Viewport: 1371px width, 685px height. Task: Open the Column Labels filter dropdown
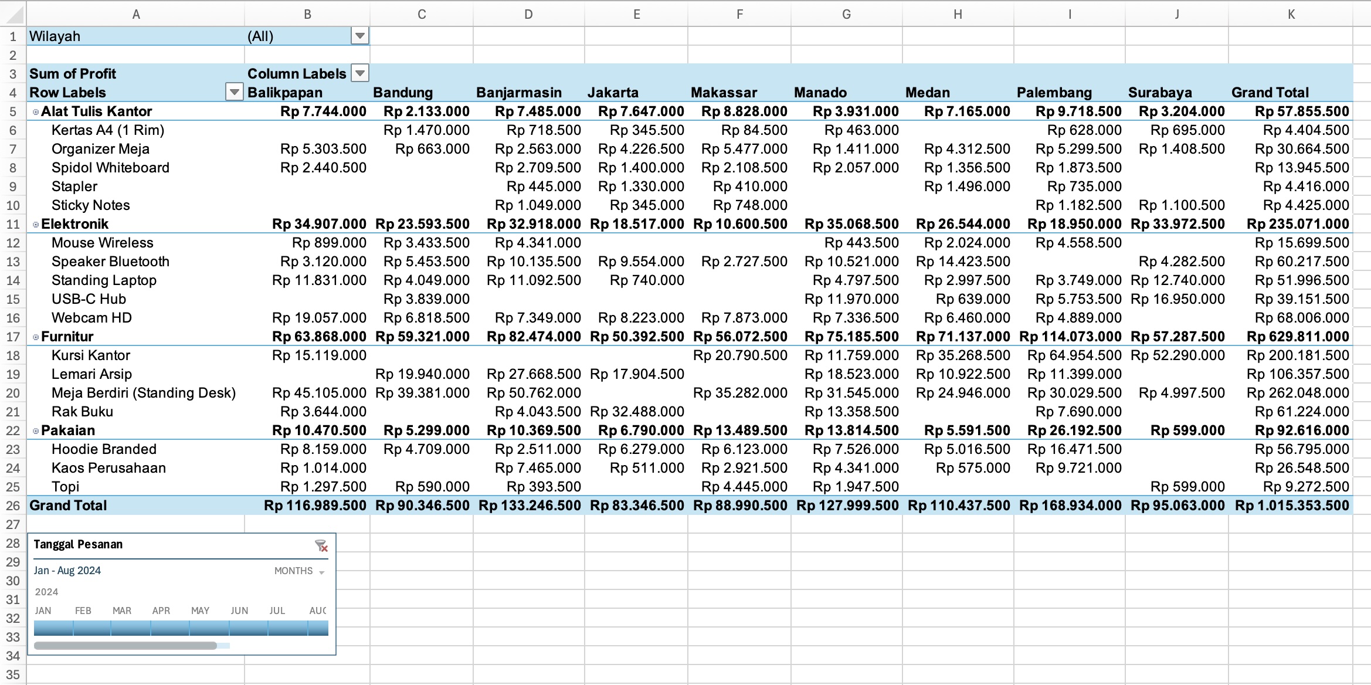click(359, 74)
